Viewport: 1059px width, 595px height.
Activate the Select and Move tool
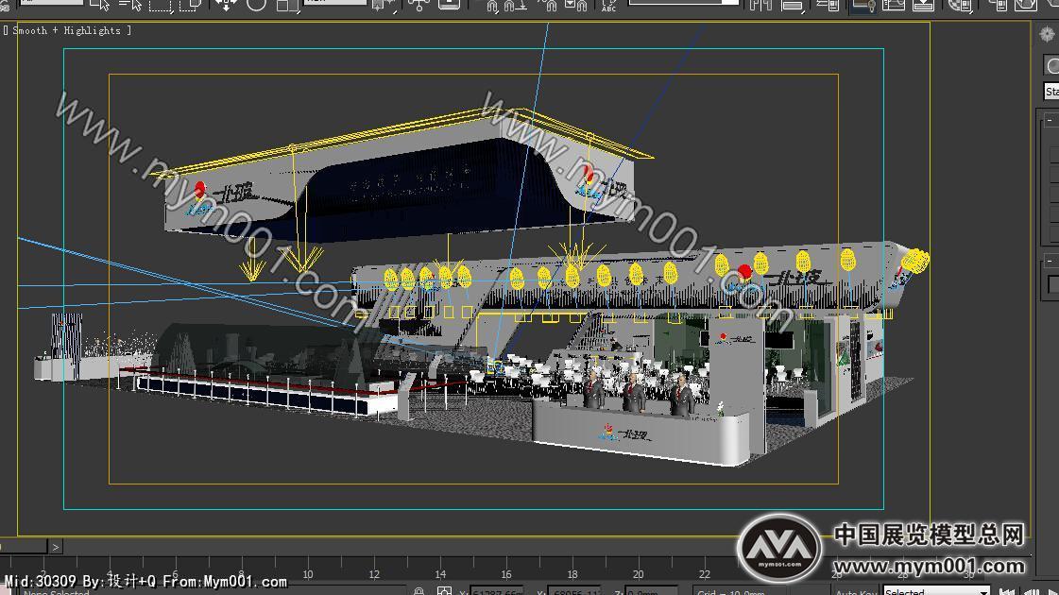point(226,5)
